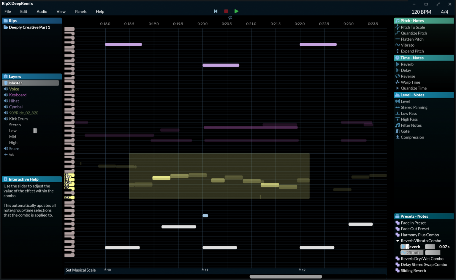Open the Panels menu
The image size is (456, 280).
(80, 12)
